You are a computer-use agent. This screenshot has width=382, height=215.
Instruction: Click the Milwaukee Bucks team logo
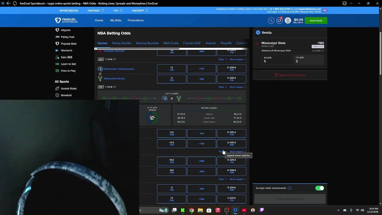(100, 79)
